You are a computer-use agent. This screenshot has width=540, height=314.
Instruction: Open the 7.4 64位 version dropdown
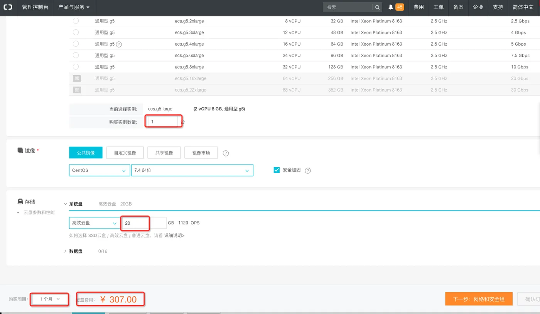pyautogui.click(x=192, y=170)
